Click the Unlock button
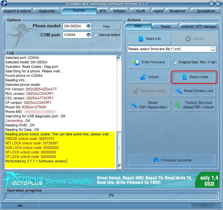Image resolution: width=223 pixels, height=210 pixels. (x=149, y=77)
